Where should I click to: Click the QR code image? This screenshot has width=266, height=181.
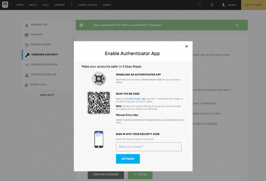99,103
